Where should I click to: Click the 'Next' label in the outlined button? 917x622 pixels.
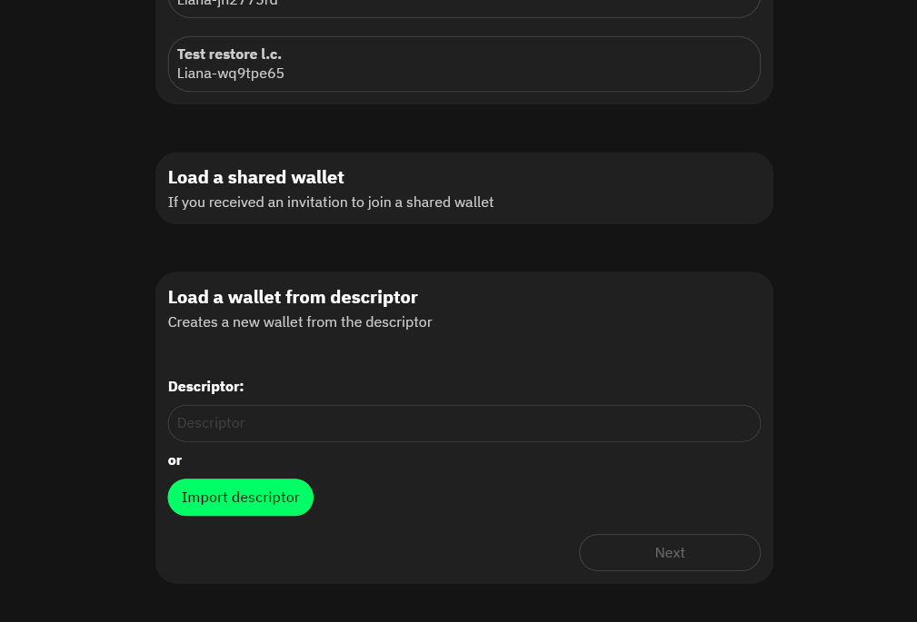coord(670,553)
